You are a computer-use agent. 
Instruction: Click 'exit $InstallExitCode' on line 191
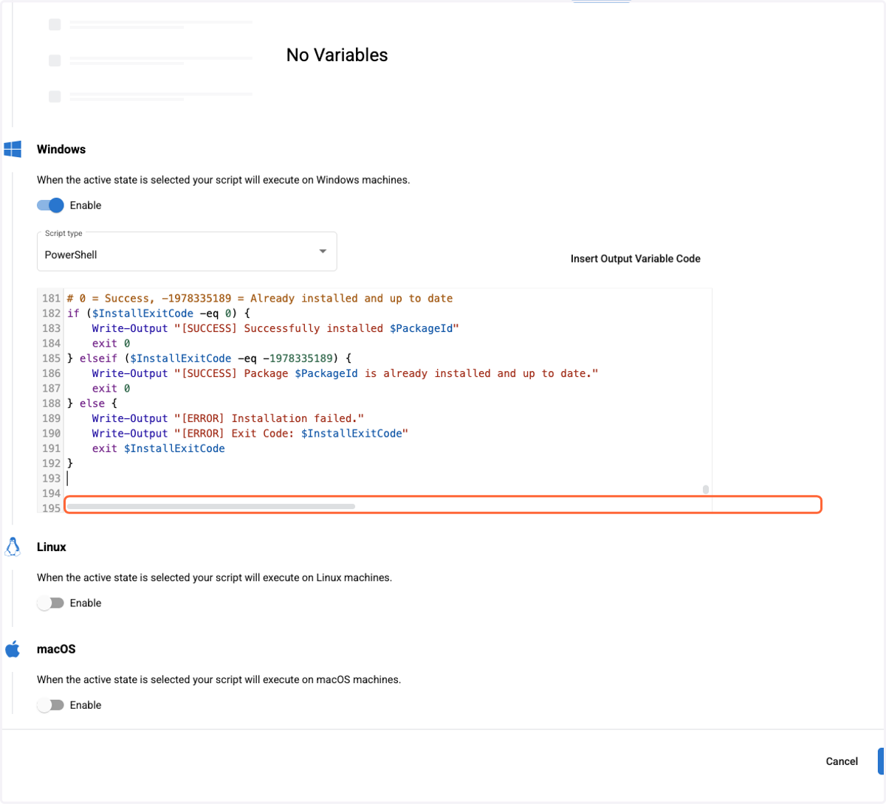coord(159,448)
